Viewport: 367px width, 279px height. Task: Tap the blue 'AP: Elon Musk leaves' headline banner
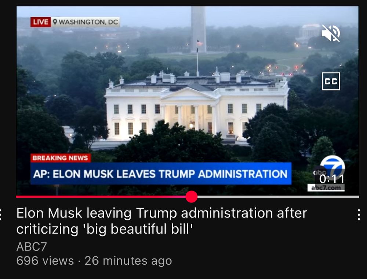click(161, 174)
